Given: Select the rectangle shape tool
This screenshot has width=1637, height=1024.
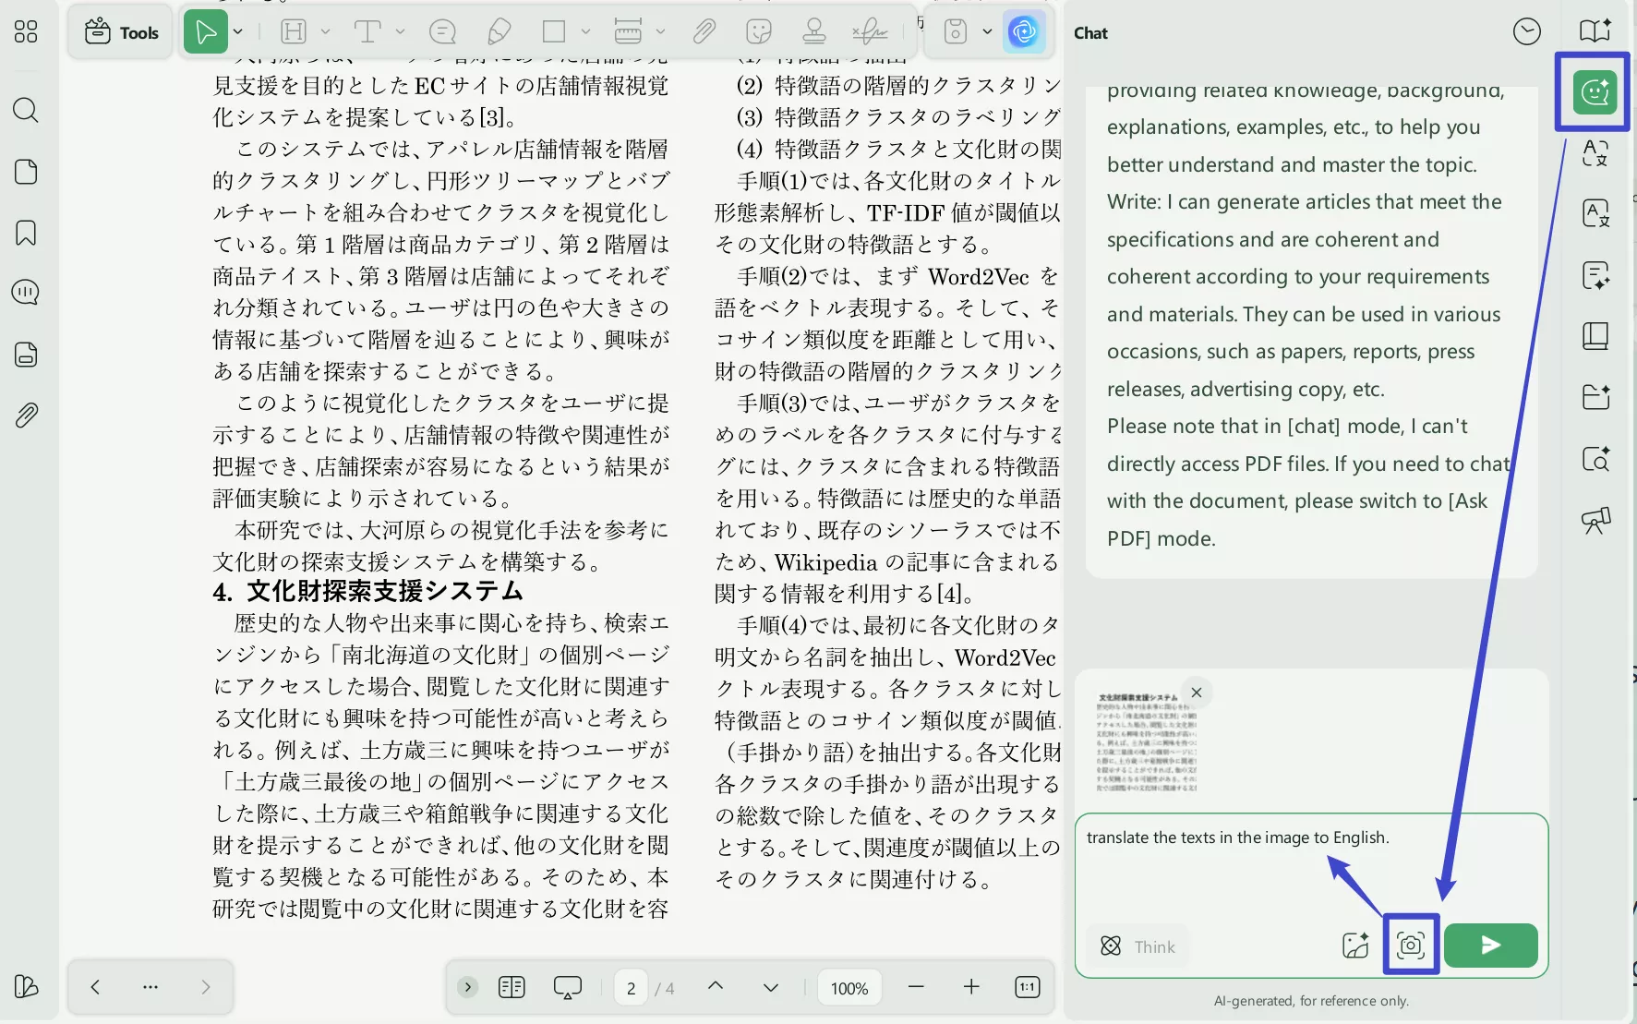Looking at the screenshot, I should 554,31.
